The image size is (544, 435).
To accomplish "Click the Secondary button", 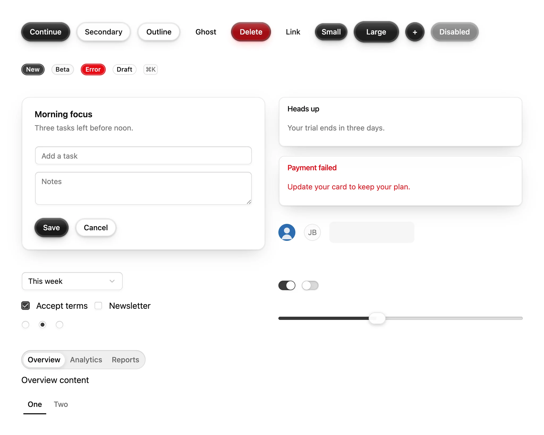I will point(104,32).
